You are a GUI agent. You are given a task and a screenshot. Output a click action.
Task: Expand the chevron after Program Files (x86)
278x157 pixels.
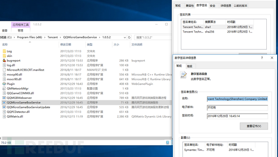click(45, 37)
